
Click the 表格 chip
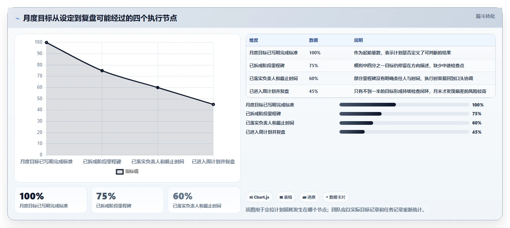pos(285,197)
